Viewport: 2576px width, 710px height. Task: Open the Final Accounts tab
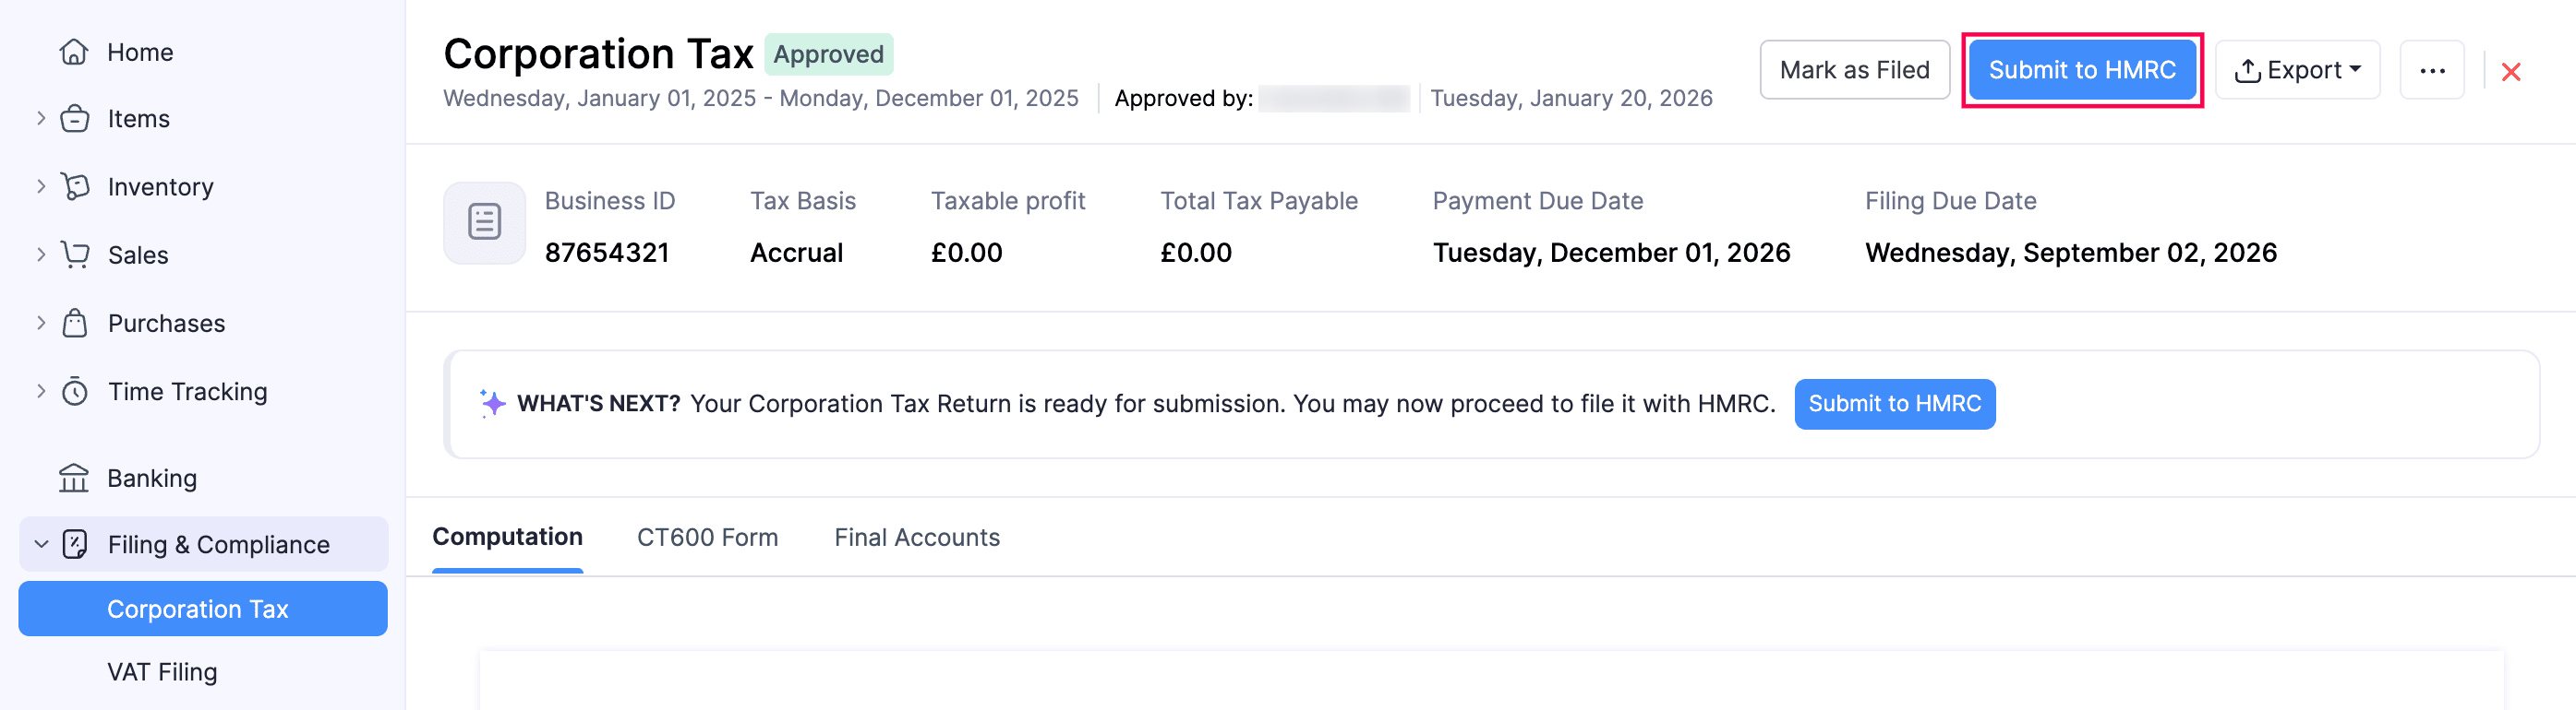click(x=916, y=538)
